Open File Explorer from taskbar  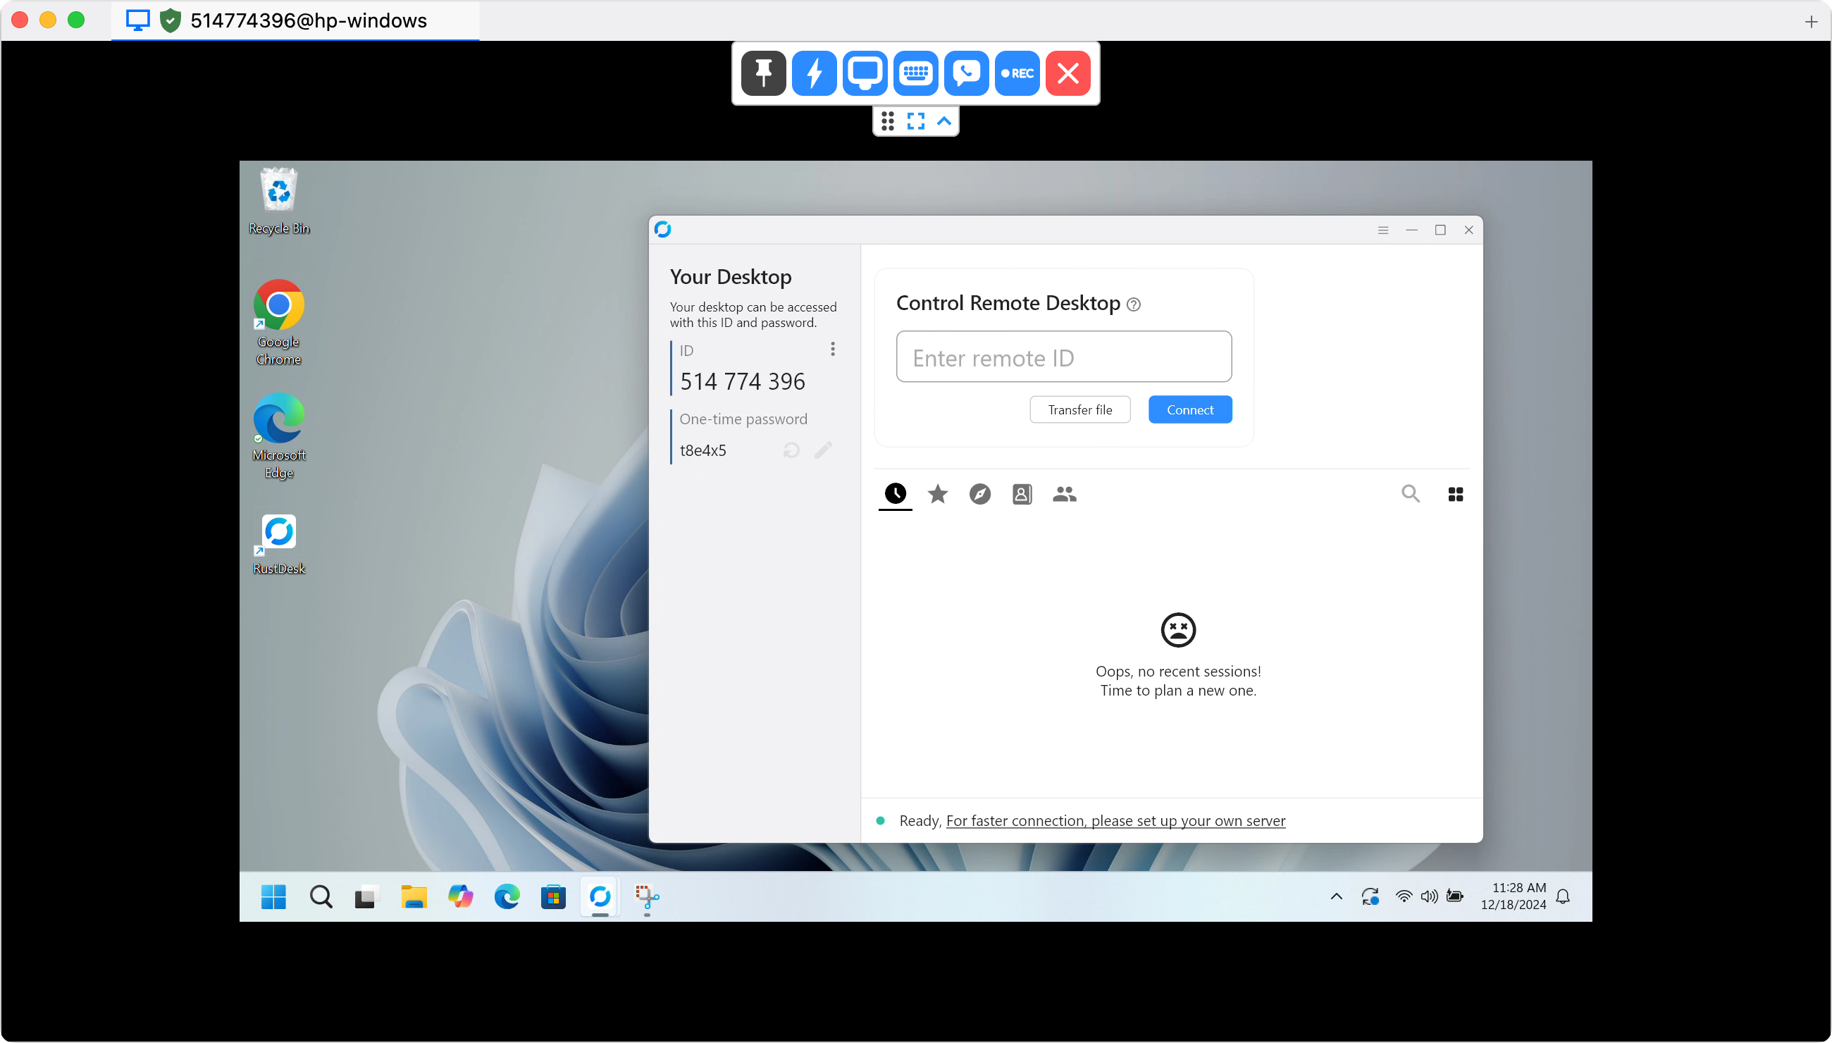[x=413, y=897]
